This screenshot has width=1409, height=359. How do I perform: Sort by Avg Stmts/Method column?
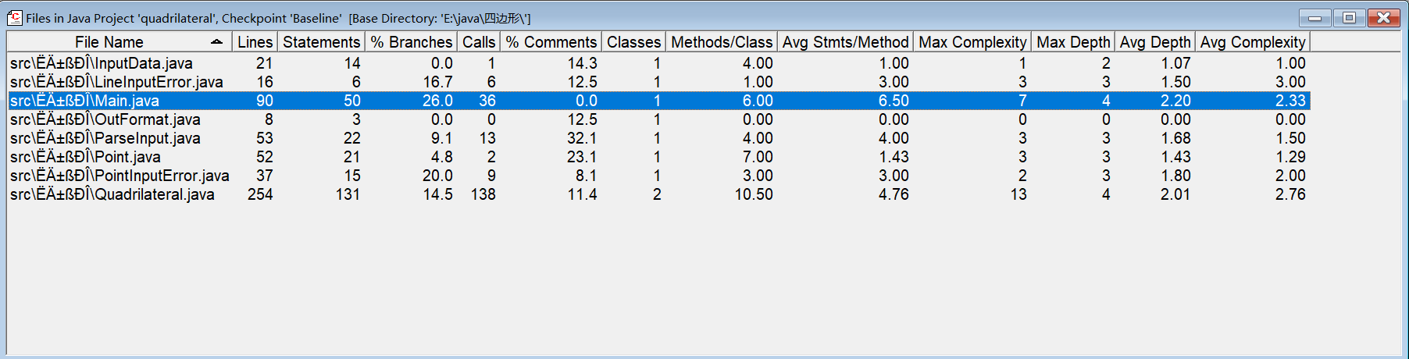pyautogui.click(x=845, y=42)
